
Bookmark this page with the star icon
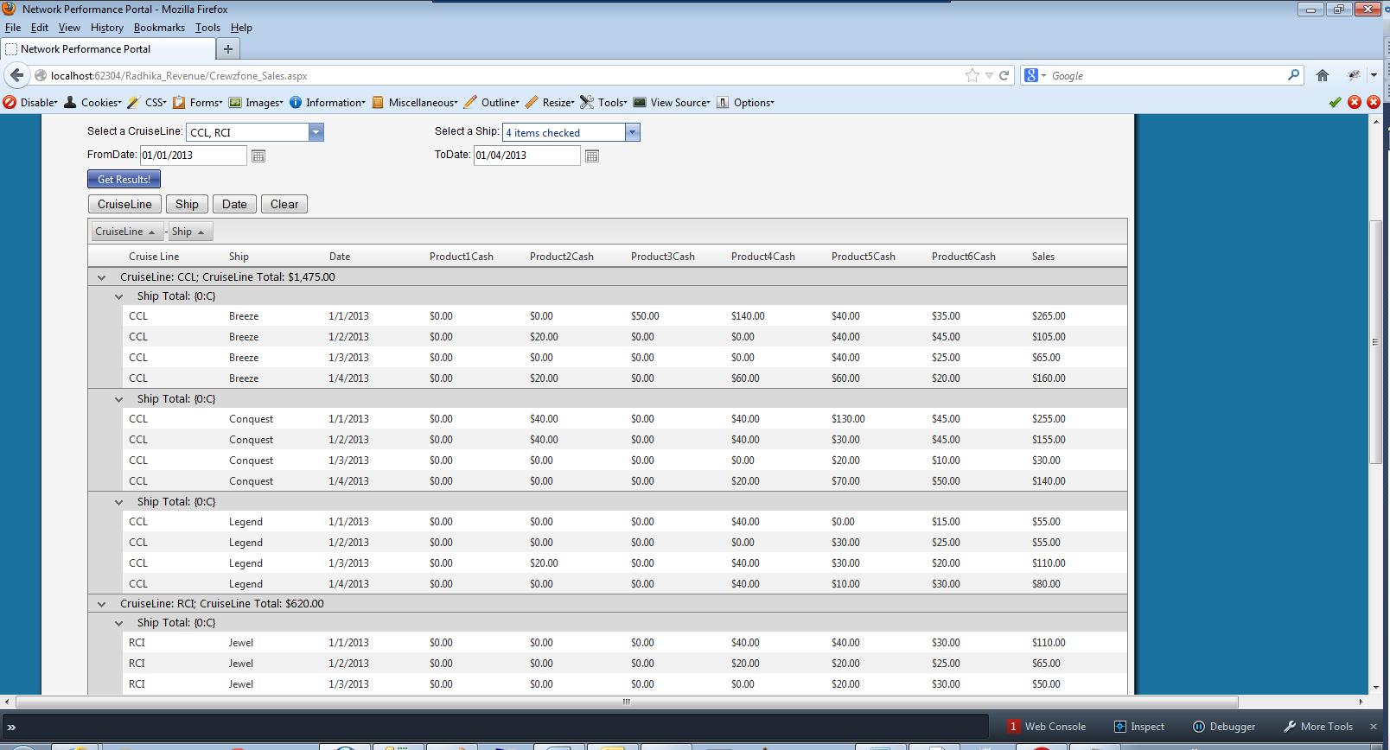point(972,75)
